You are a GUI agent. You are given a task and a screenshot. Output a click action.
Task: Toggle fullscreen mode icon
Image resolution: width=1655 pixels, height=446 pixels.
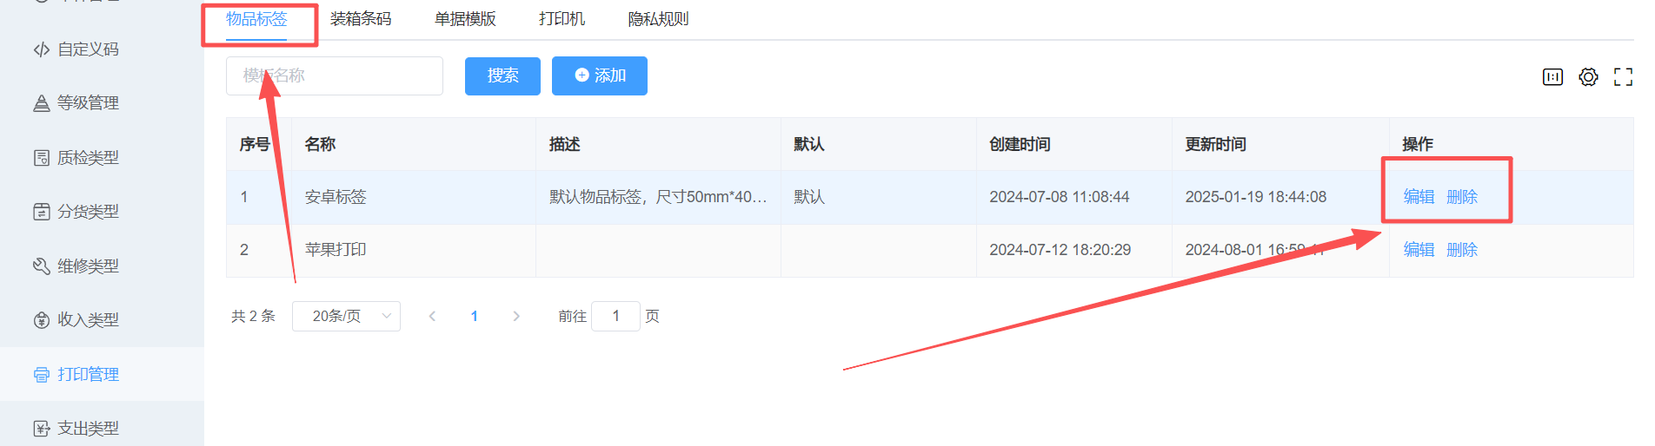pos(1622,77)
